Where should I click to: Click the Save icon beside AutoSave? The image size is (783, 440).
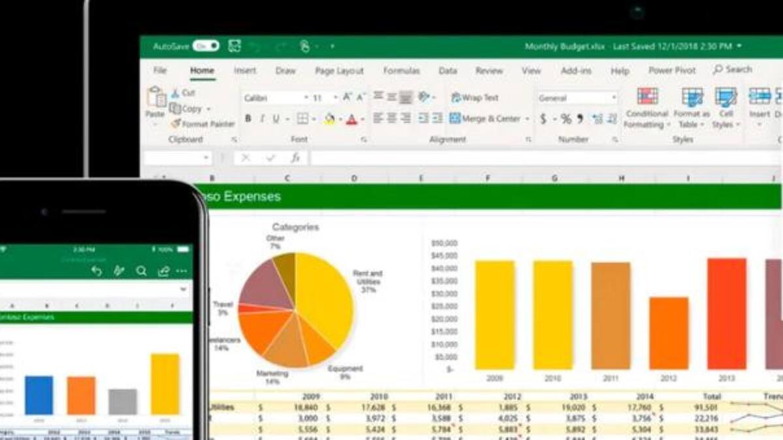(x=235, y=46)
